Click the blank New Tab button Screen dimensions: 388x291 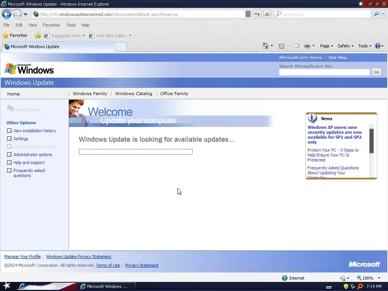(x=121, y=47)
